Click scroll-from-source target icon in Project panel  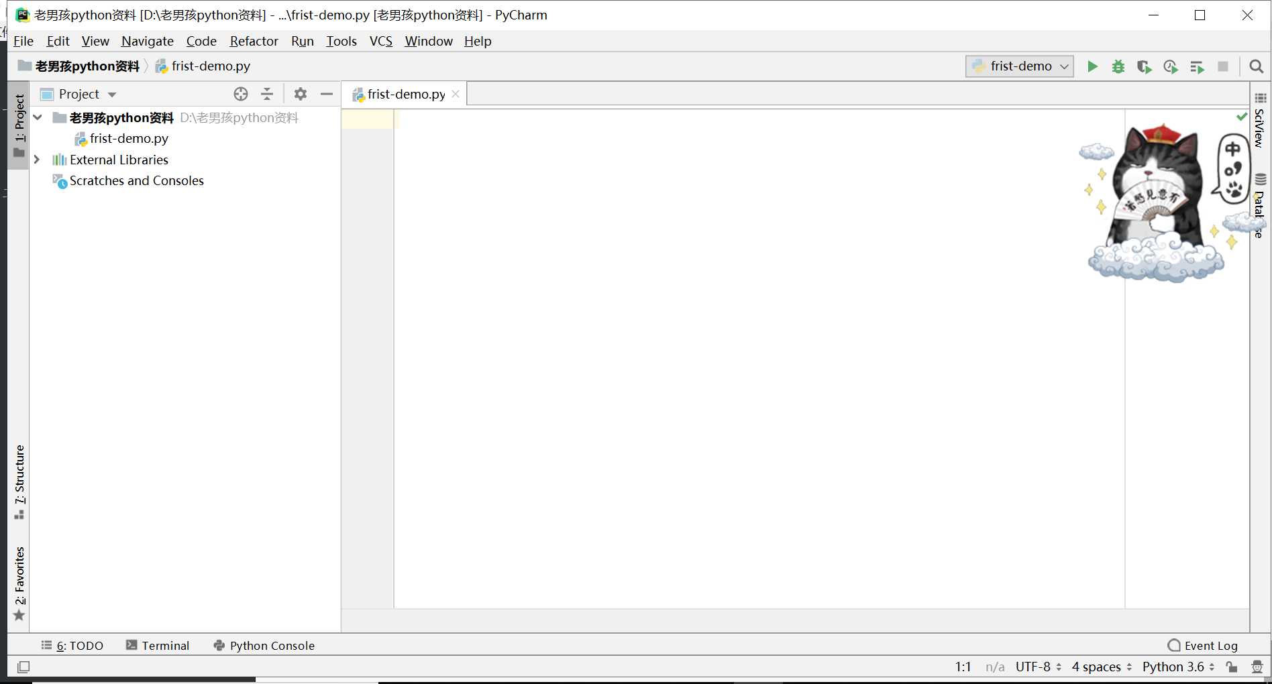coord(241,94)
